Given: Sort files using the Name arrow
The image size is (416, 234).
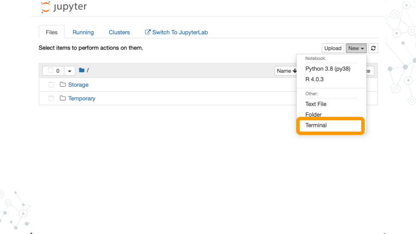Looking at the screenshot, I should (295, 71).
